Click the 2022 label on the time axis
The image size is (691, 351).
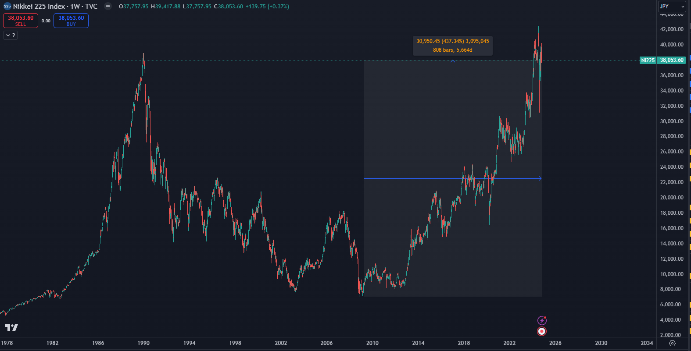pyautogui.click(x=509, y=343)
